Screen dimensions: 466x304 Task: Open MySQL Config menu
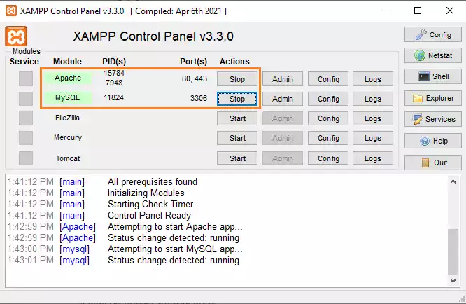(328, 99)
